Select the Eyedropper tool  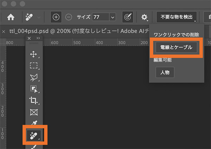point(34,123)
